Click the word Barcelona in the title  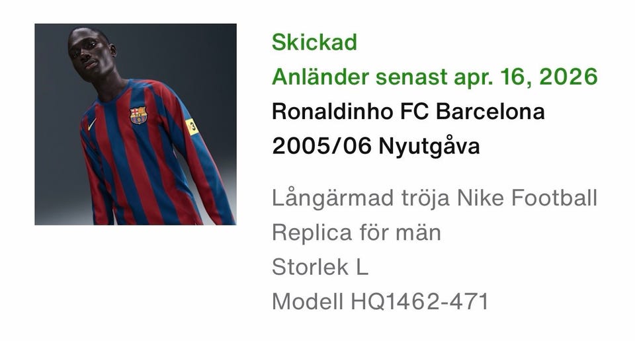tap(490, 111)
